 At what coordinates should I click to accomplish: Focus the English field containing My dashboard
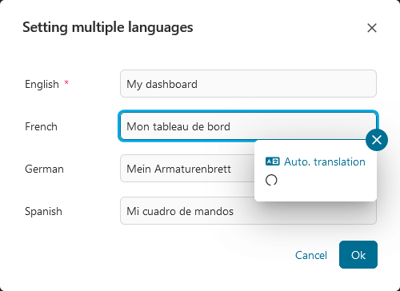click(248, 84)
